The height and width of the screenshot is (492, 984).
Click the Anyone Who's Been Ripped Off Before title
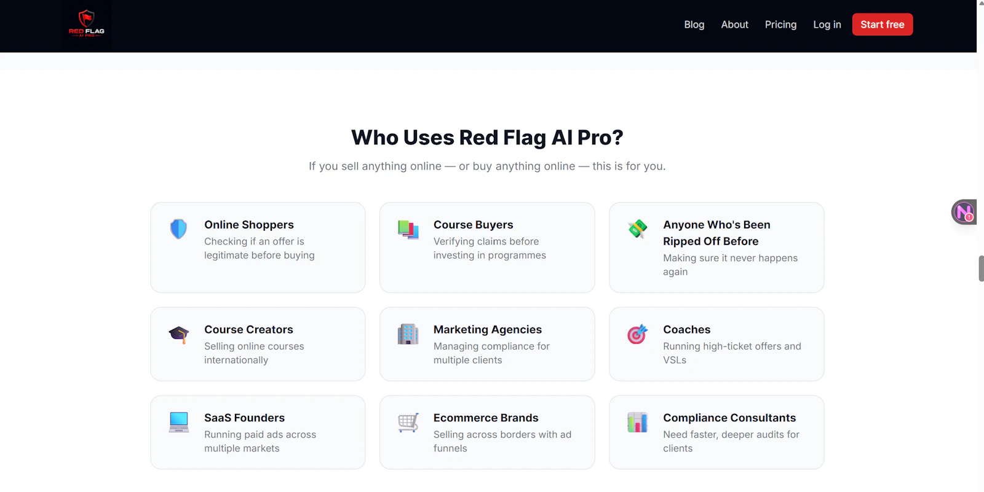[716, 233]
